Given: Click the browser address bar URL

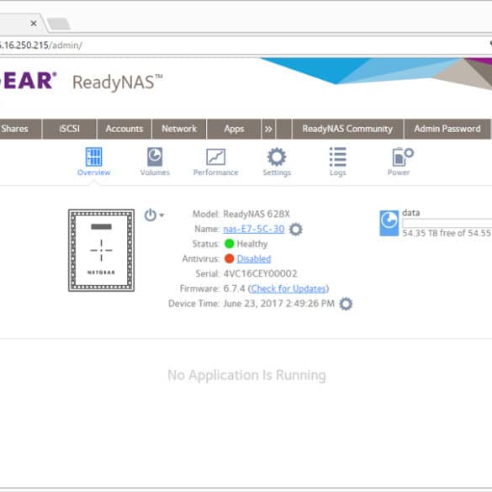Looking at the screenshot, I should click(x=41, y=45).
